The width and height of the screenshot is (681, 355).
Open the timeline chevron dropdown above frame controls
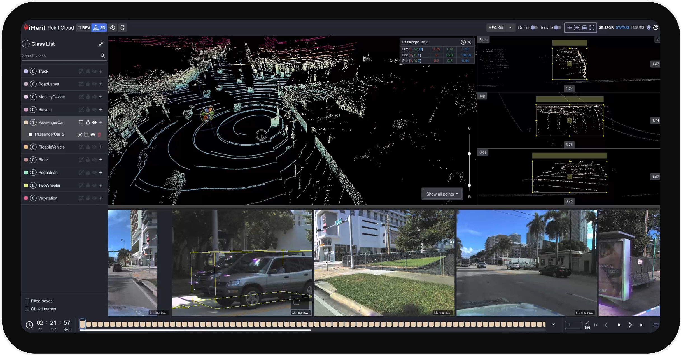[554, 324]
